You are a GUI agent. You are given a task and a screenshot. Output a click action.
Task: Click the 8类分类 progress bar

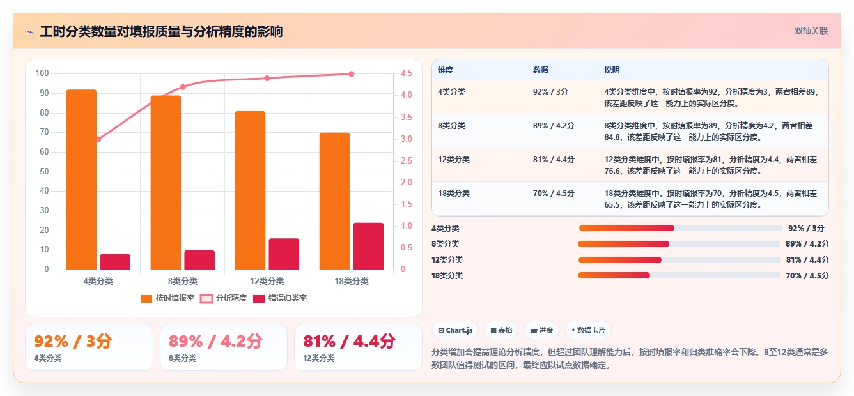[679, 244]
